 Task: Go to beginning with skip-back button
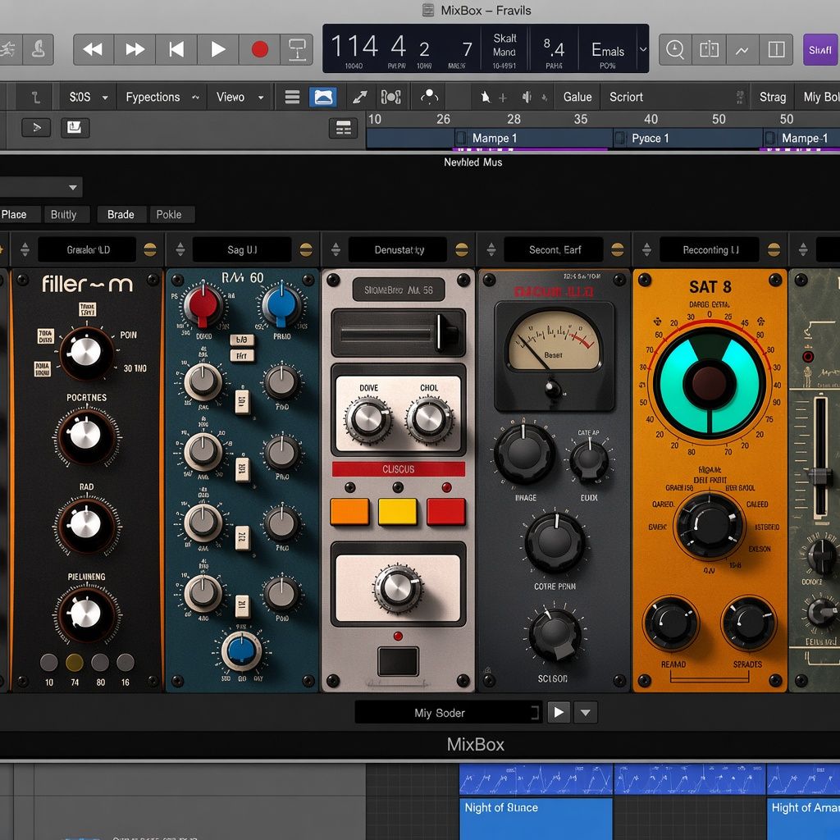pos(176,50)
